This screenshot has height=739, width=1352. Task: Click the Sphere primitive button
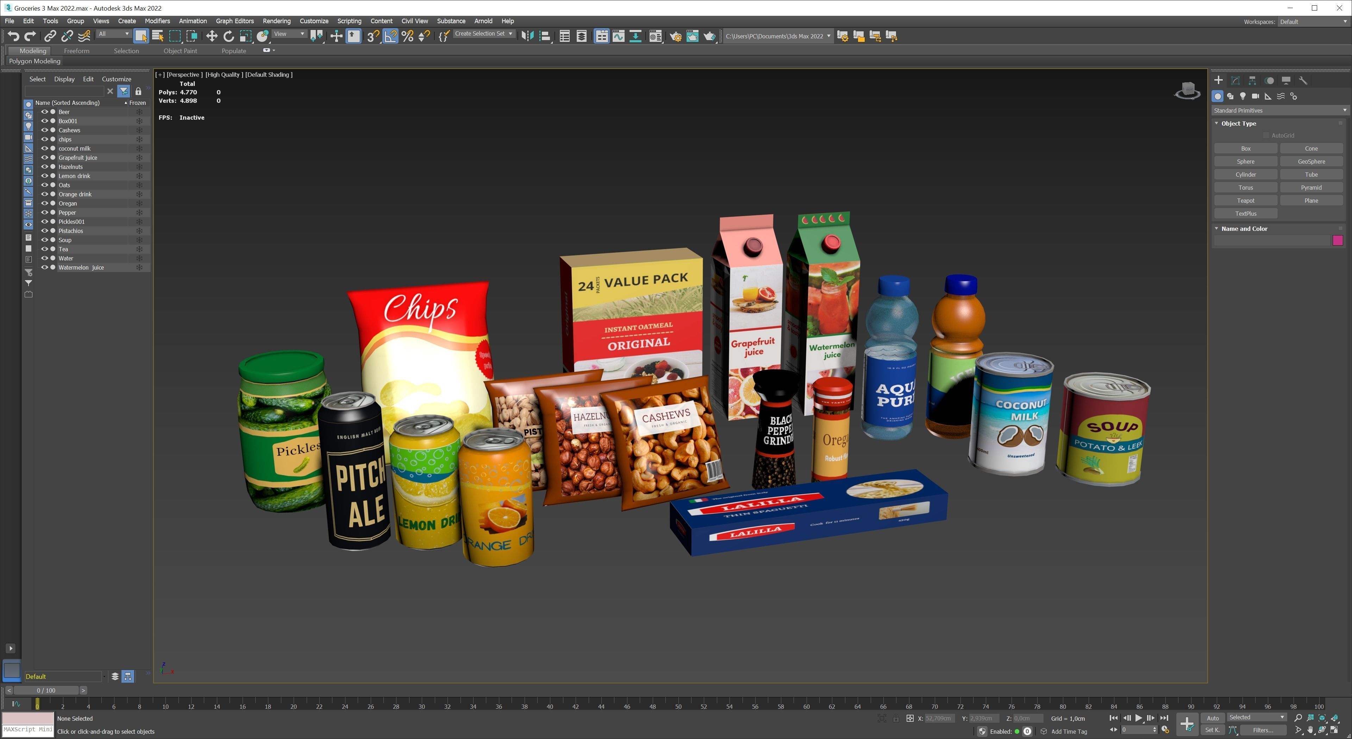tap(1245, 162)
